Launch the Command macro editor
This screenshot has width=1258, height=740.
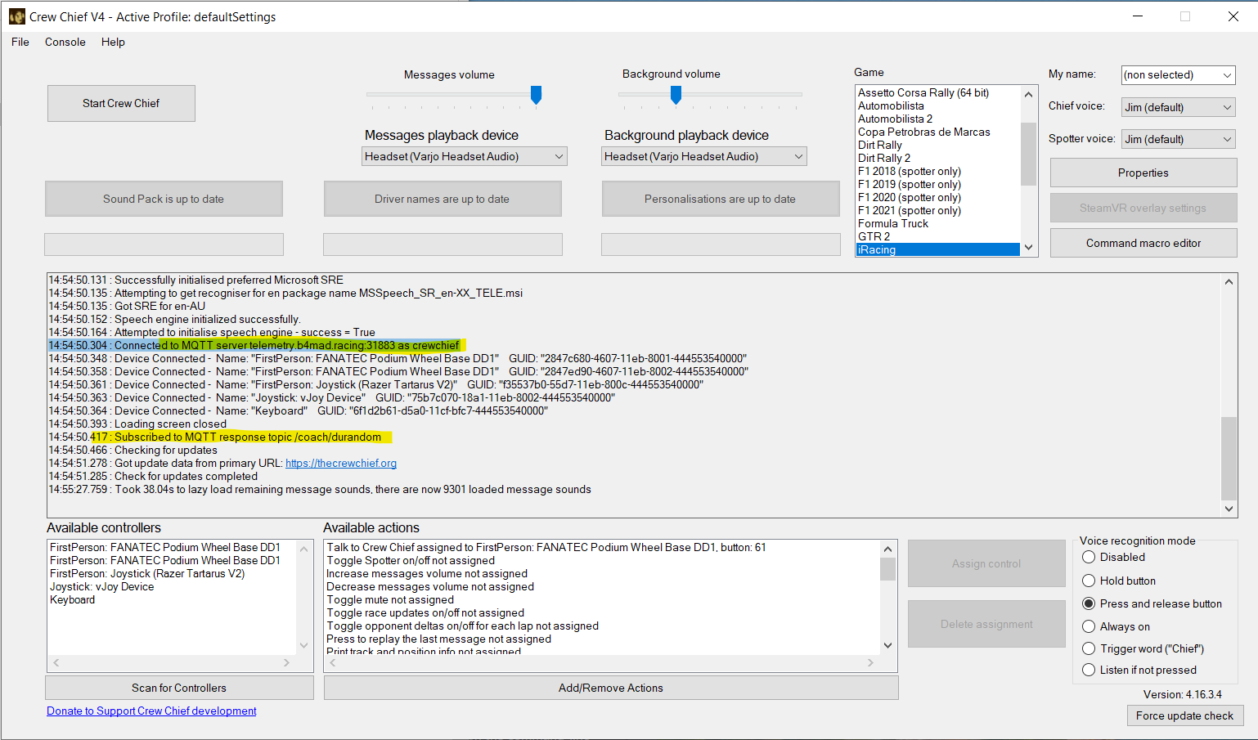point(1143,243)
